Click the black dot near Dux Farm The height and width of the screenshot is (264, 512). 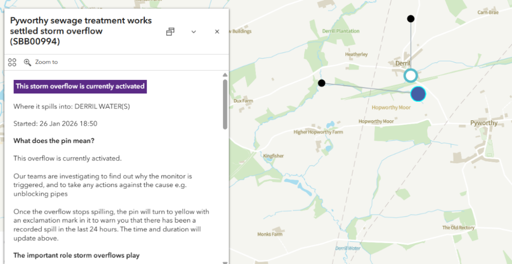click(x=321, y=83)
